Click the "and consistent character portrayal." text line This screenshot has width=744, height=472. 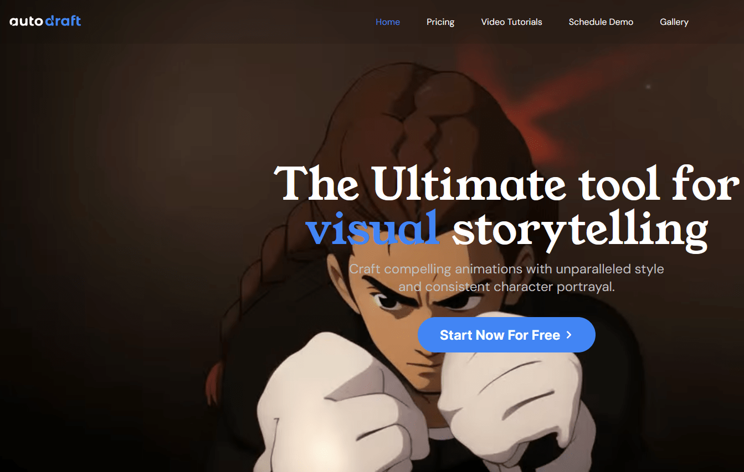[506, 287]
